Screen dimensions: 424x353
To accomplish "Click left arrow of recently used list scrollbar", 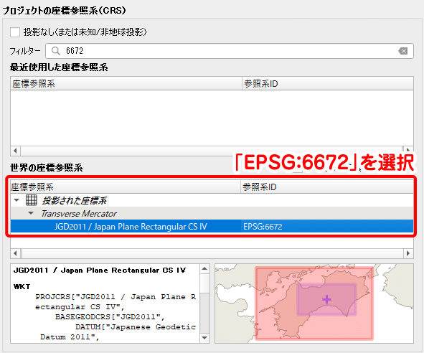I will point(15,151).
